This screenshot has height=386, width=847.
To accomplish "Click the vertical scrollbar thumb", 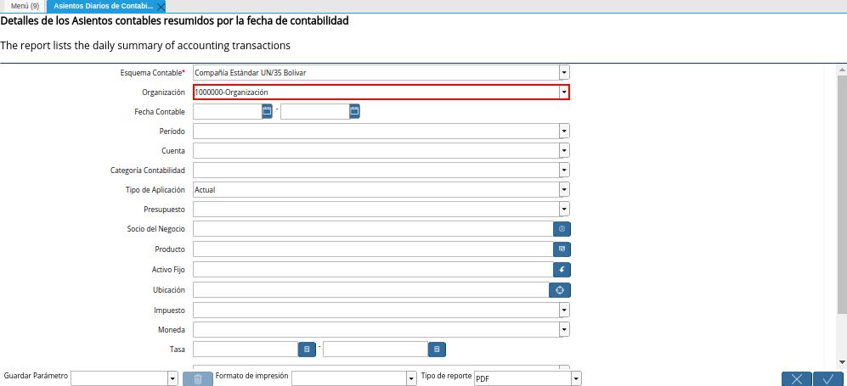I will click(x=842, y=194).
